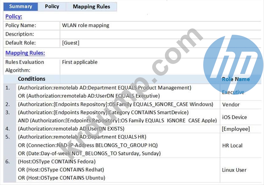Select the 'First applicable' algorithm value
Screen dimensions: 264x185
pos(80,62)
